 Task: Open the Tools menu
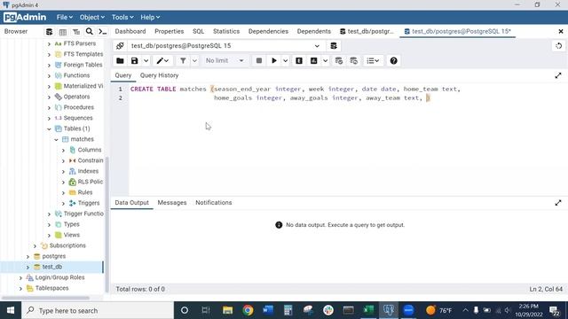click(122, 17)
